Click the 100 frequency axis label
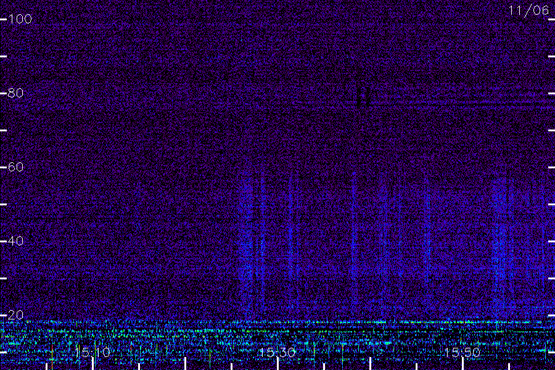 pos(20,18)
